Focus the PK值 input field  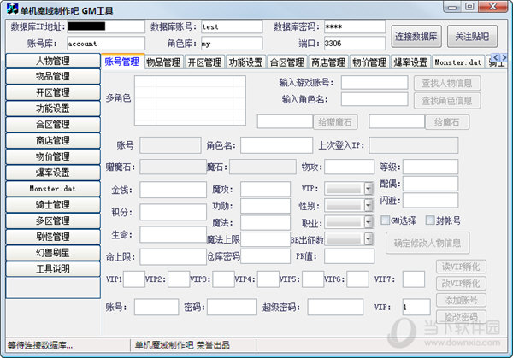click(x=350, y=256)
